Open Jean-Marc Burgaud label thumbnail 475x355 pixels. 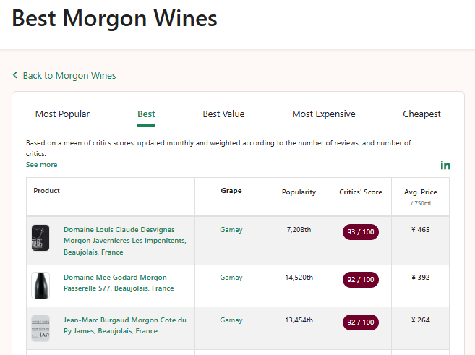pyautogui.click(x=40, y=328)
